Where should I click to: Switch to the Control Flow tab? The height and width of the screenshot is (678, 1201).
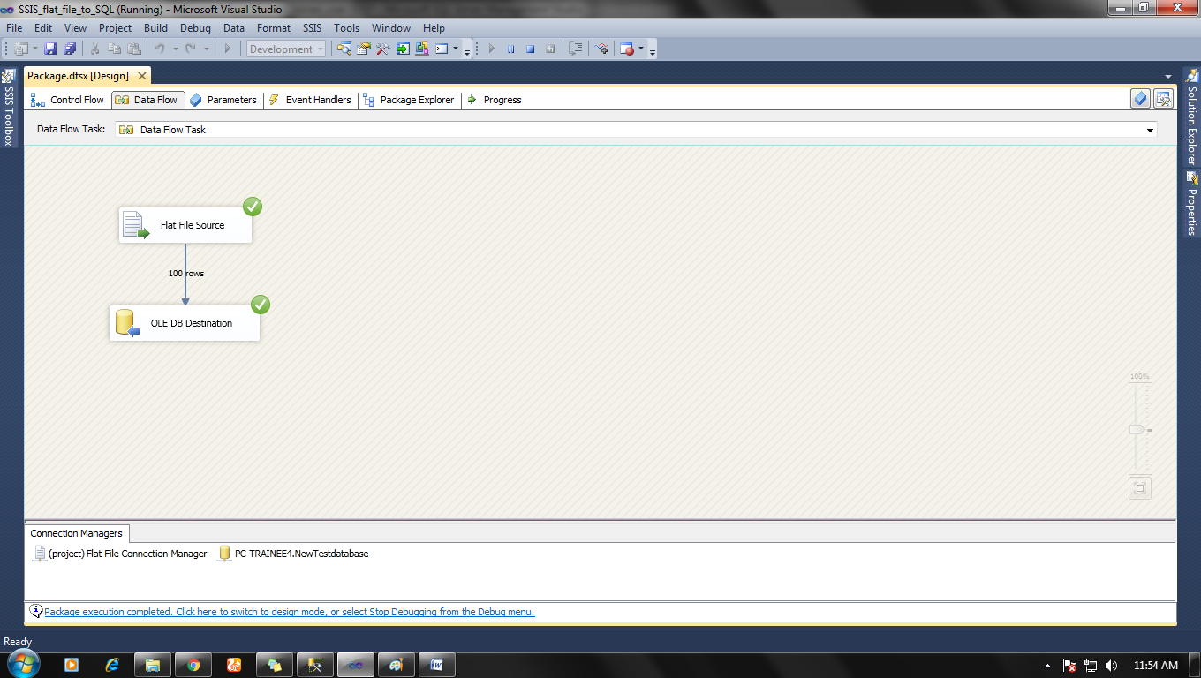67,100
